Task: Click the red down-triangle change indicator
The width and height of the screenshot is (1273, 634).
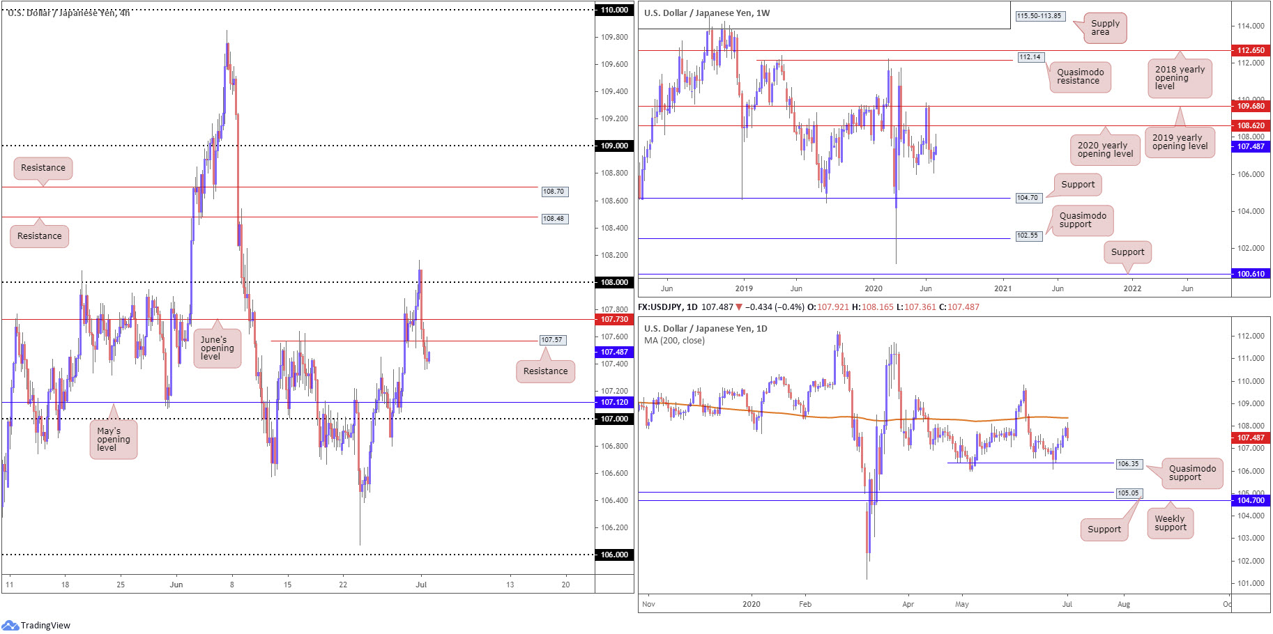Action: 739,307
